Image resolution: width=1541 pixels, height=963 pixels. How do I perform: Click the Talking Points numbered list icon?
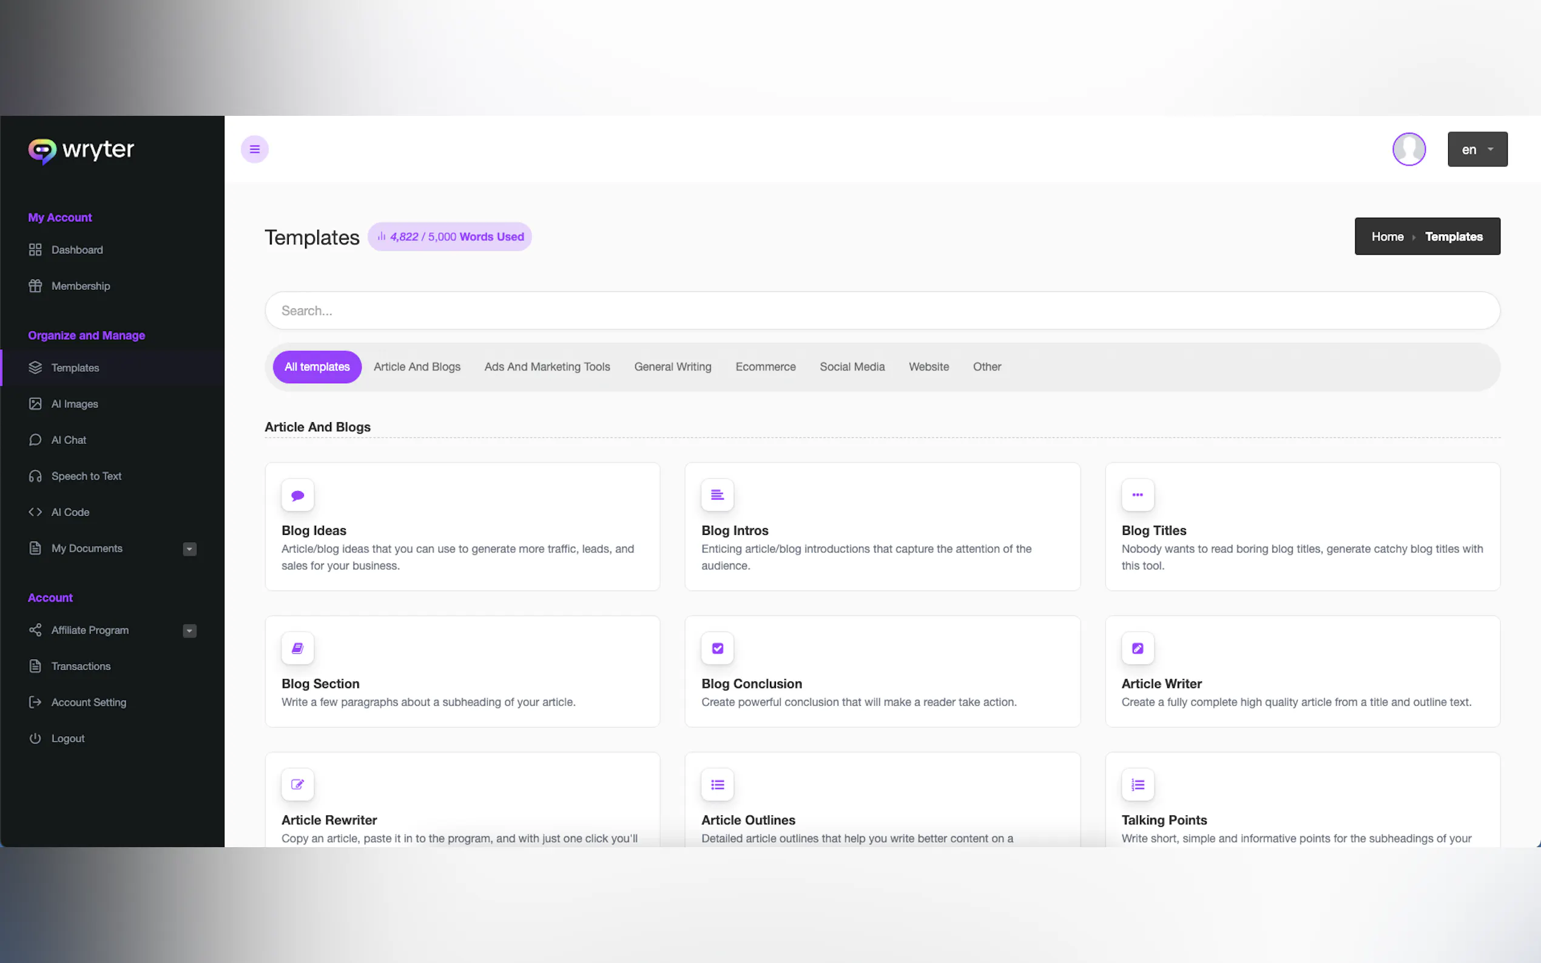pos(1137,784)
